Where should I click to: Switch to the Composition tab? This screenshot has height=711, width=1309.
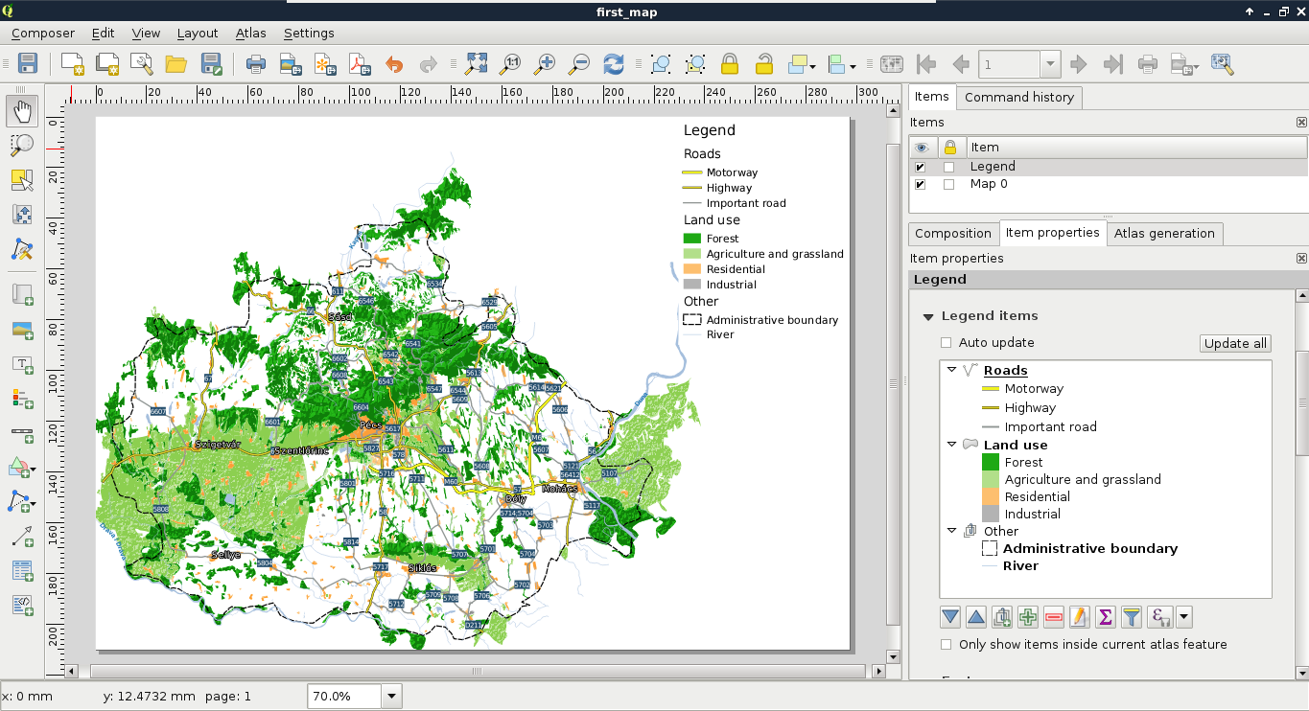point(952,233)
